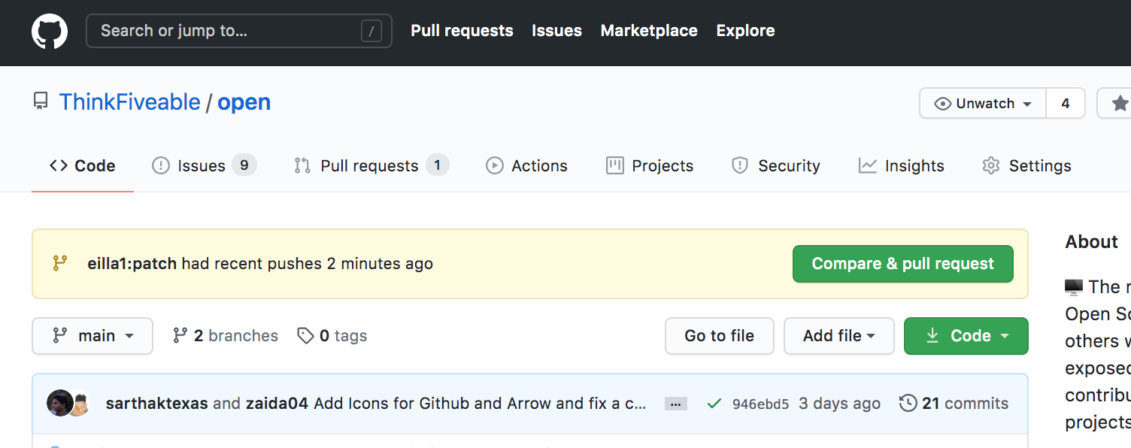
Task: Open Issues in top navigation
Action: [556, 31]
